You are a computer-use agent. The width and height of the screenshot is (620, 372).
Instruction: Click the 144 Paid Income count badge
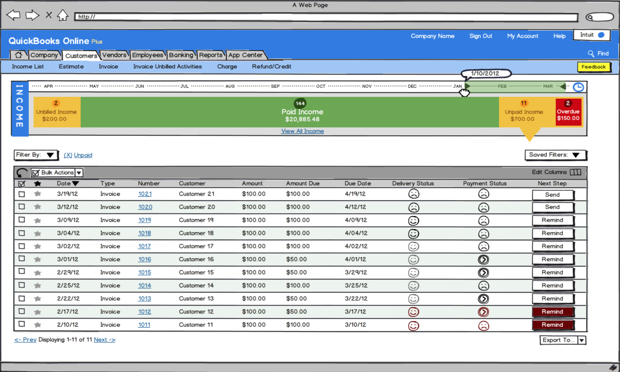tap(300, 103)
